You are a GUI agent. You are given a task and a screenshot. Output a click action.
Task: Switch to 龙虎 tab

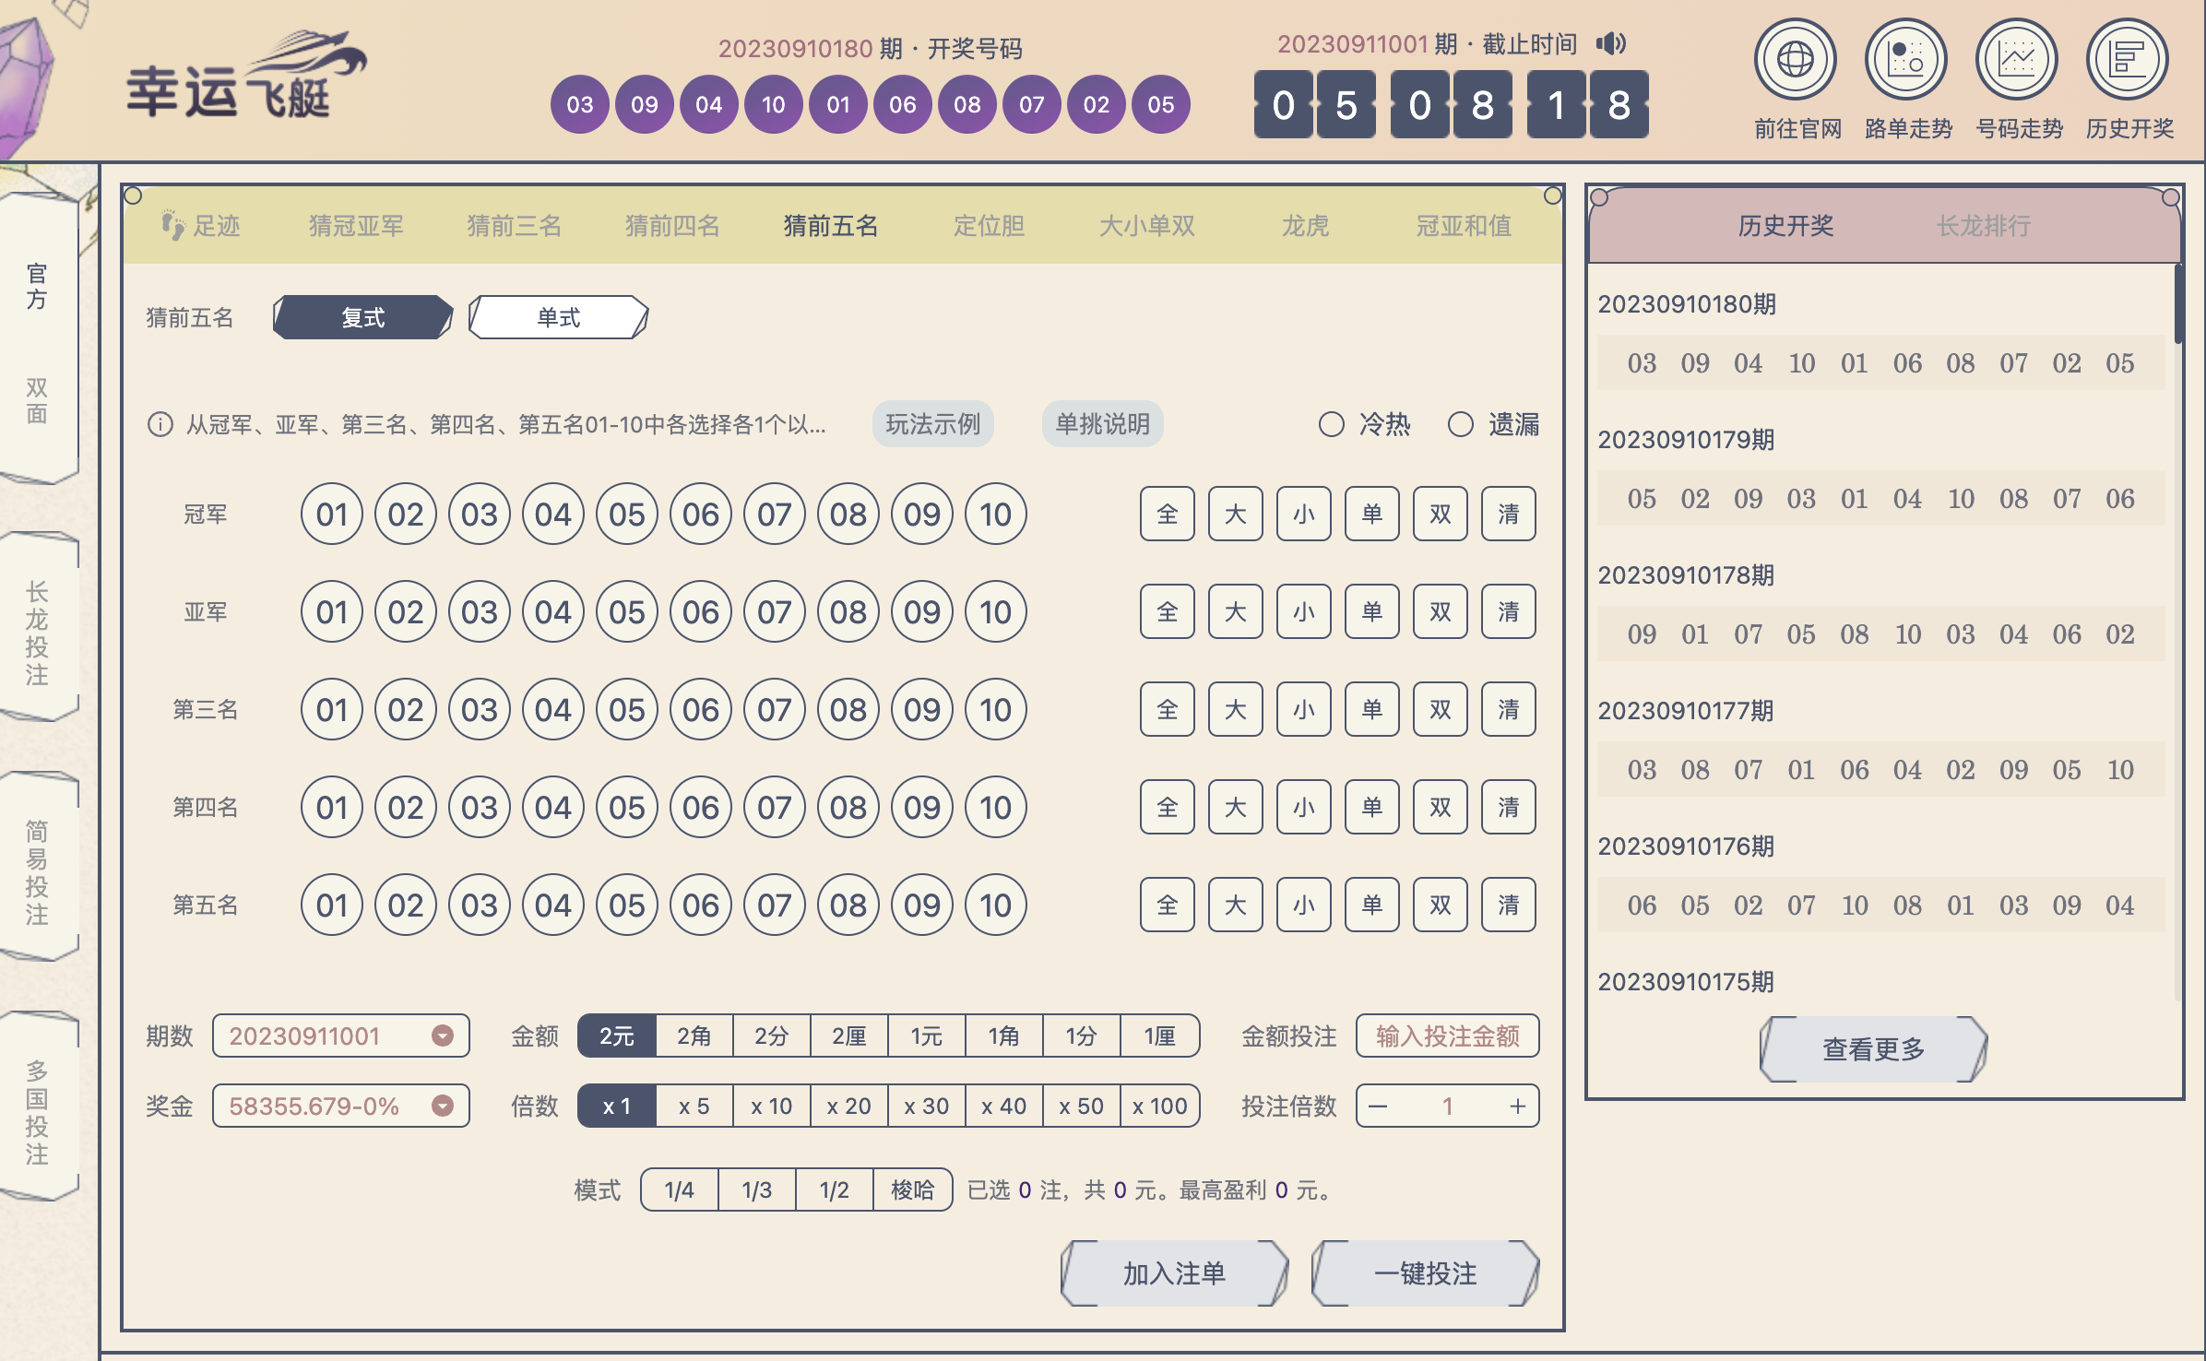click(x=1305, y=226)
